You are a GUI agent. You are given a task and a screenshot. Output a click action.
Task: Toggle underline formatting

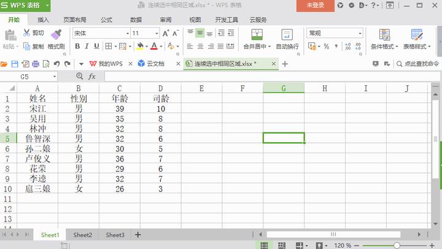pos(96,46)
